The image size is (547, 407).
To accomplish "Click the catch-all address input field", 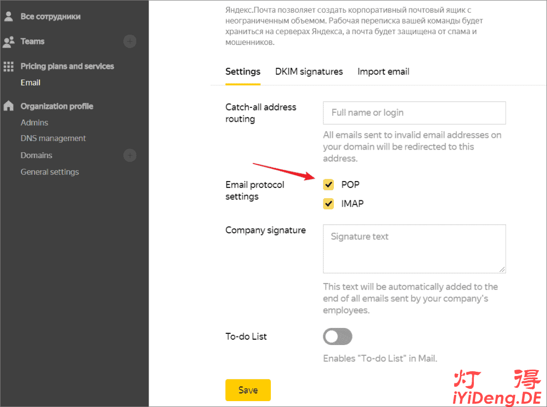I will 414,113.
